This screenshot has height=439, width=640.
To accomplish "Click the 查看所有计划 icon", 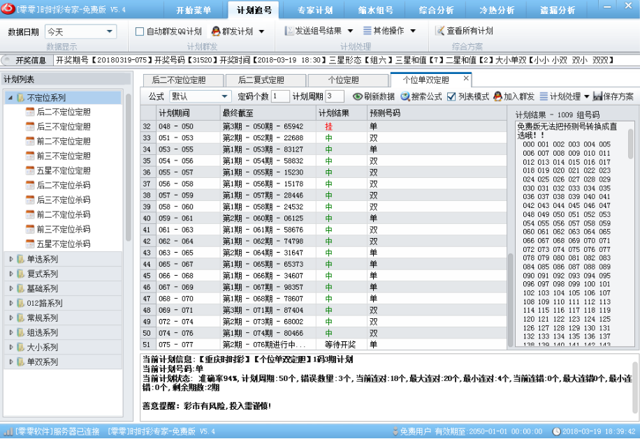I will pos(439,31).
